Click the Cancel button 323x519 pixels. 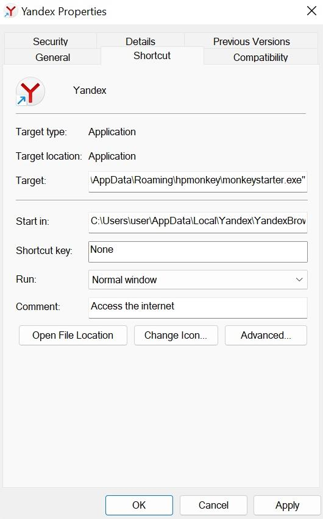214,505
